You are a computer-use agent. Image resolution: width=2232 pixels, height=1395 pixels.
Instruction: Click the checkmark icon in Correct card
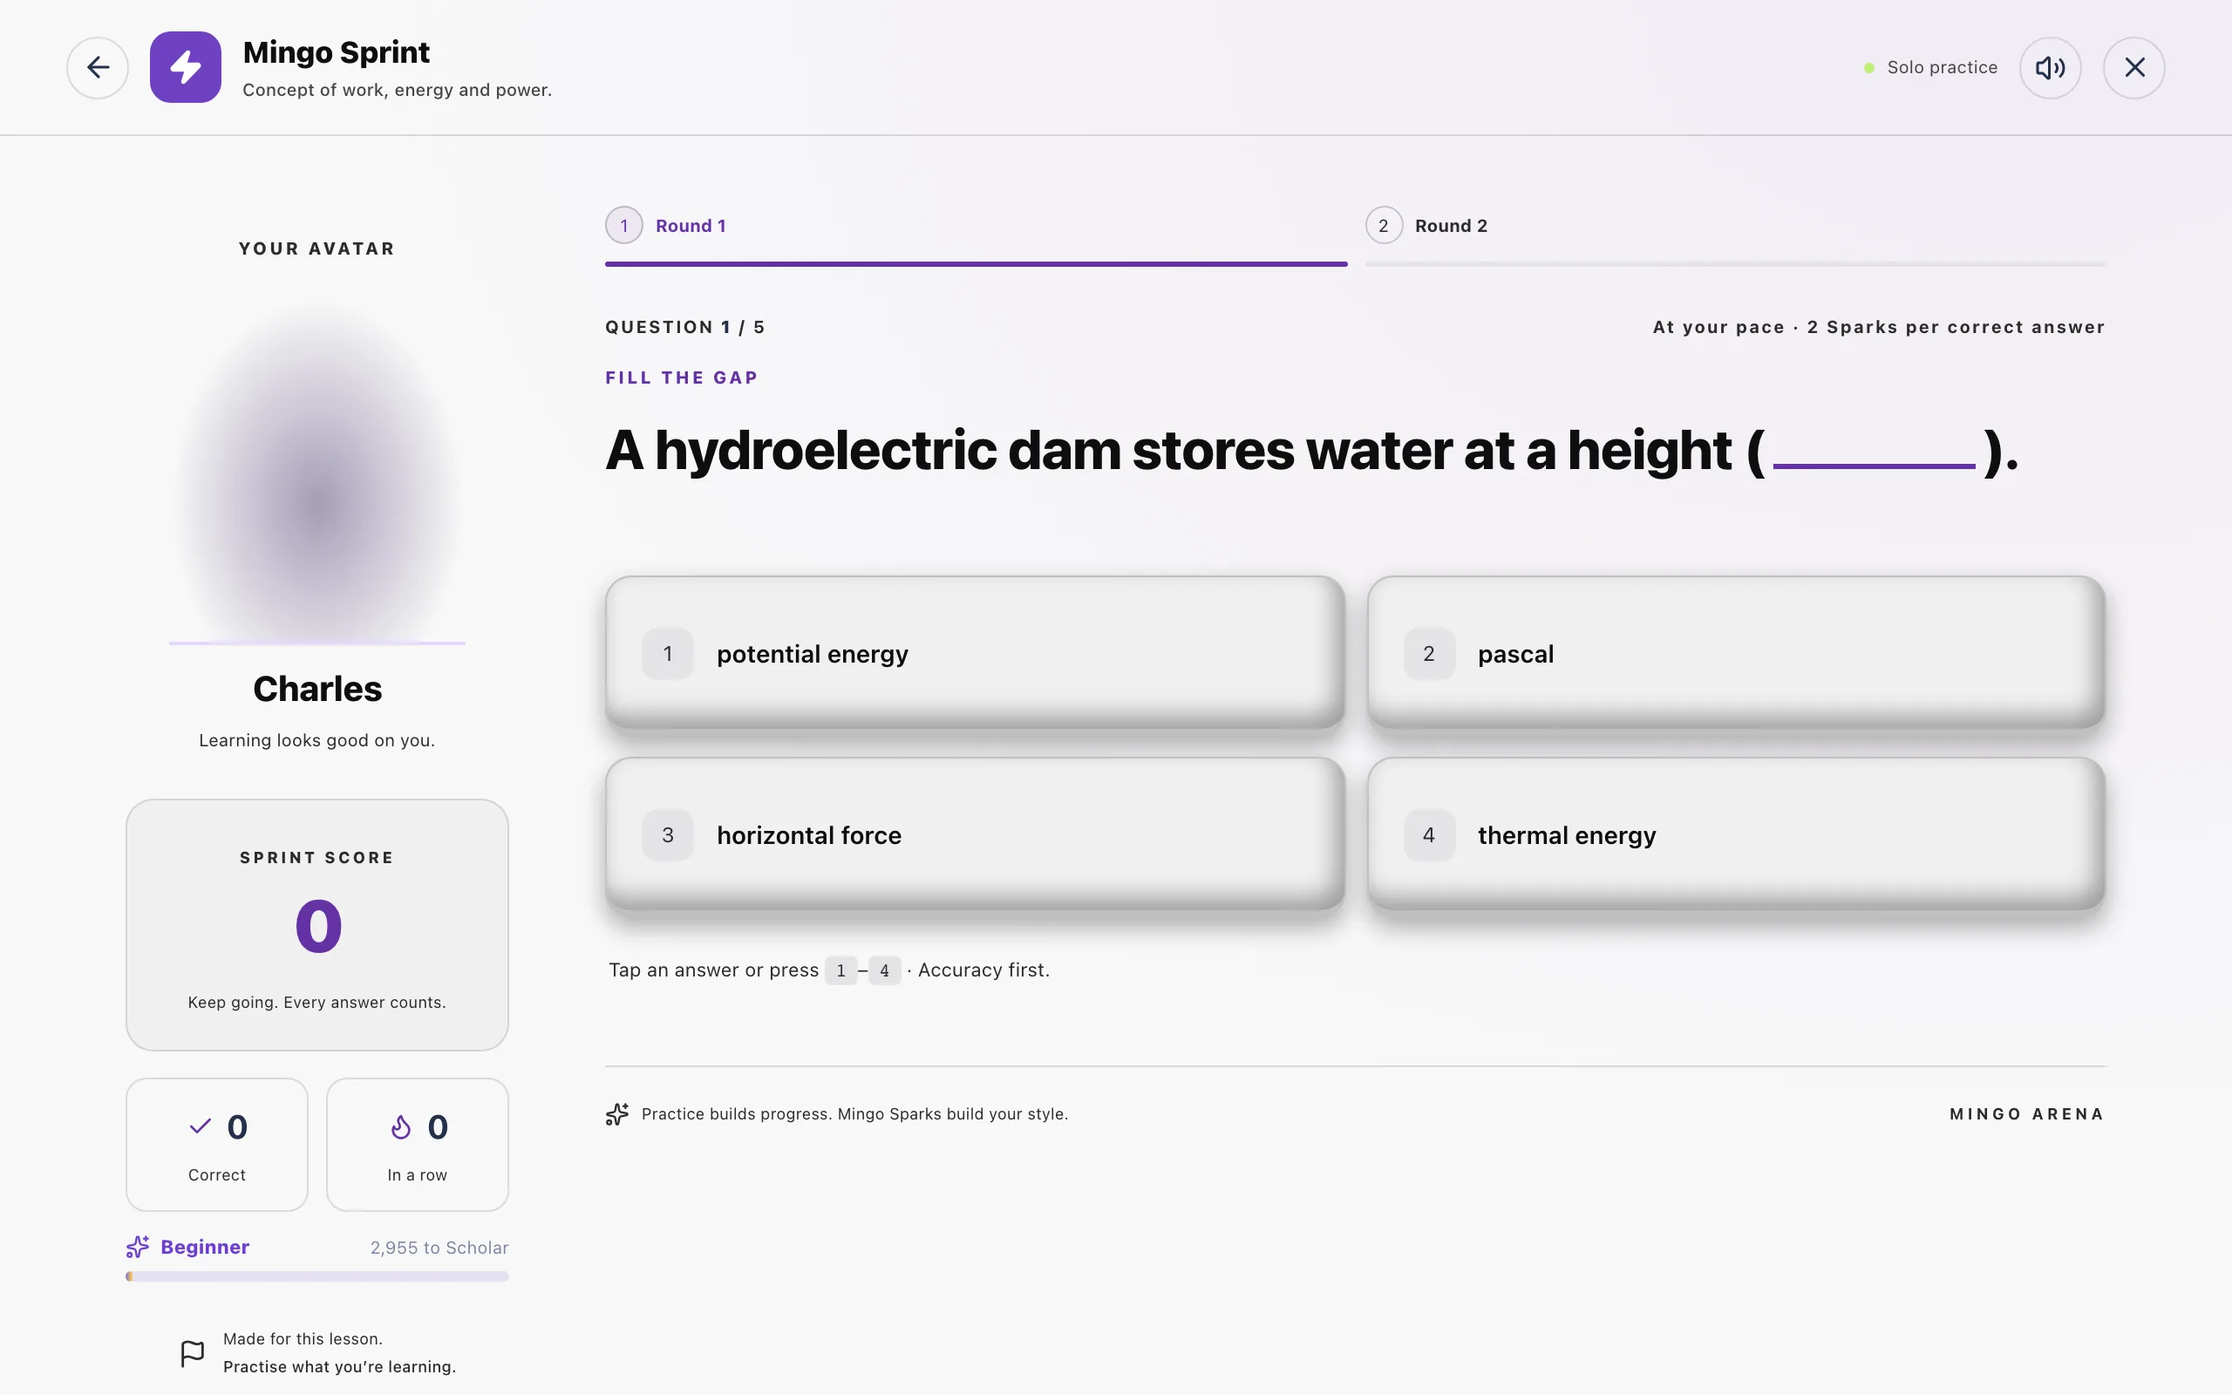coord(201,1126)
